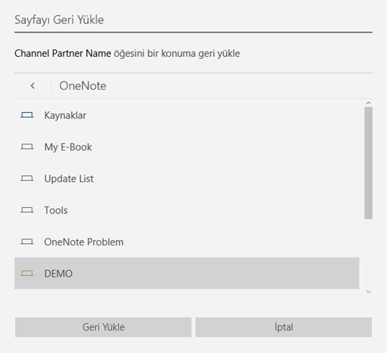Select OneNote Problem notebook
Screen dimensions: 387x353
[187, 242]
